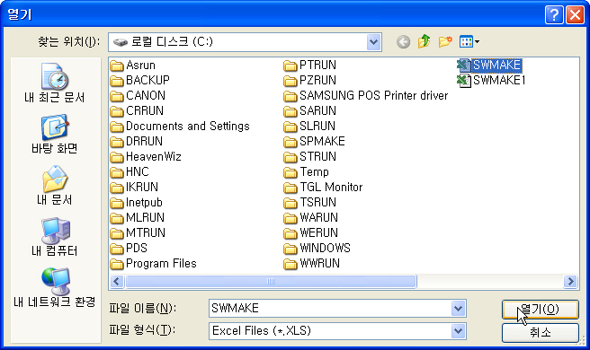Select the TSRUN folder
590x350 pixels.
pos(309,203)
